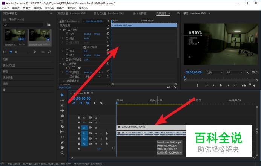This screenshot has height=166, width=261.
Task: Switch Project panel to icon view
Action: (x=11, y=52)
